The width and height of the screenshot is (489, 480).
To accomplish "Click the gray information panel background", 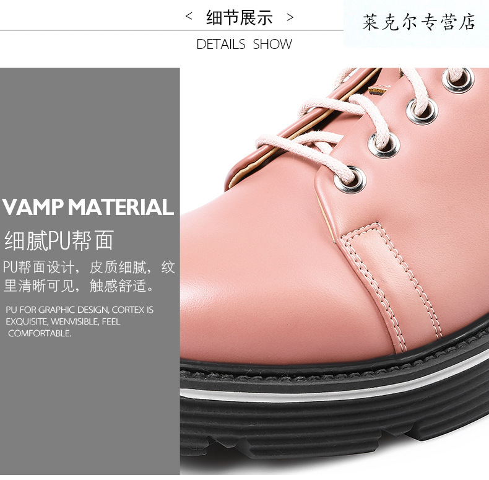I will click(x=90, y=125).
